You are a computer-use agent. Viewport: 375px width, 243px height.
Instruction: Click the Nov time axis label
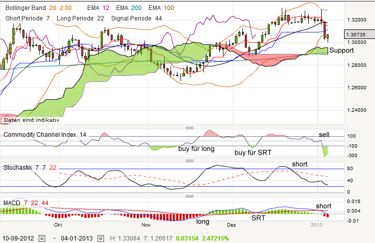tap(146, 225)
